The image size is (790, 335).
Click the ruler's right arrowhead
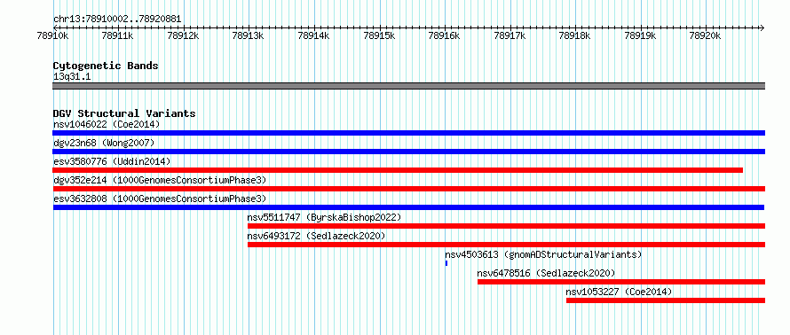[x=762, y=27]
